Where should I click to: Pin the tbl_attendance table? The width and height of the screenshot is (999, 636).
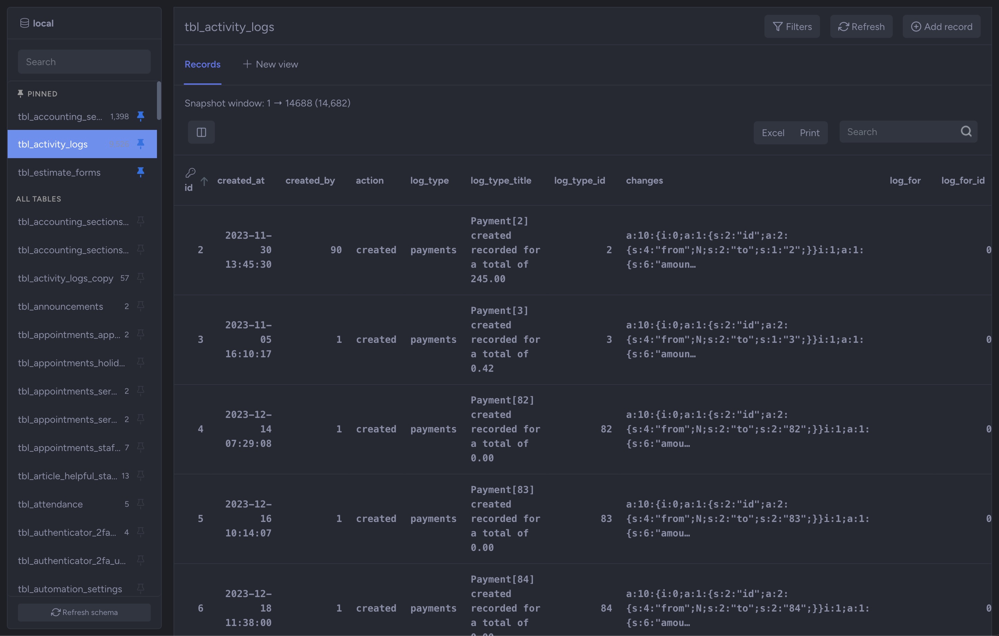click(x=141, y=504)
